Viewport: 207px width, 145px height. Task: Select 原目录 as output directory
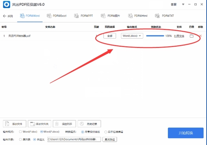[21, 140]
